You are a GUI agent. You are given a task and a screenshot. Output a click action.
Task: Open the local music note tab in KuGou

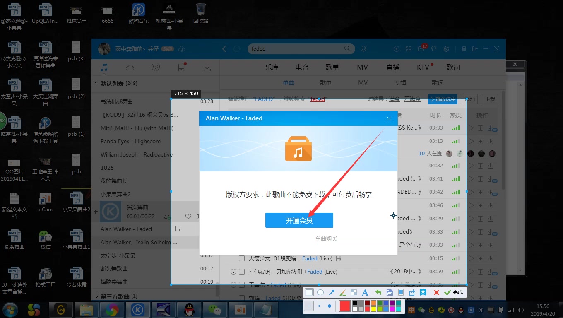pyautogui.click(x=104, y=67)
